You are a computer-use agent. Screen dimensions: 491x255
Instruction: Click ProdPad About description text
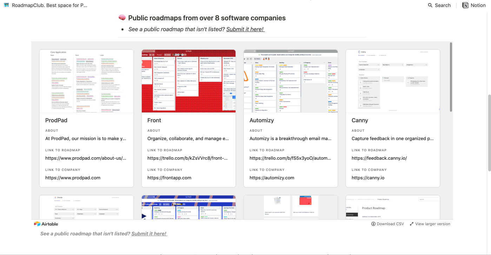86,138
